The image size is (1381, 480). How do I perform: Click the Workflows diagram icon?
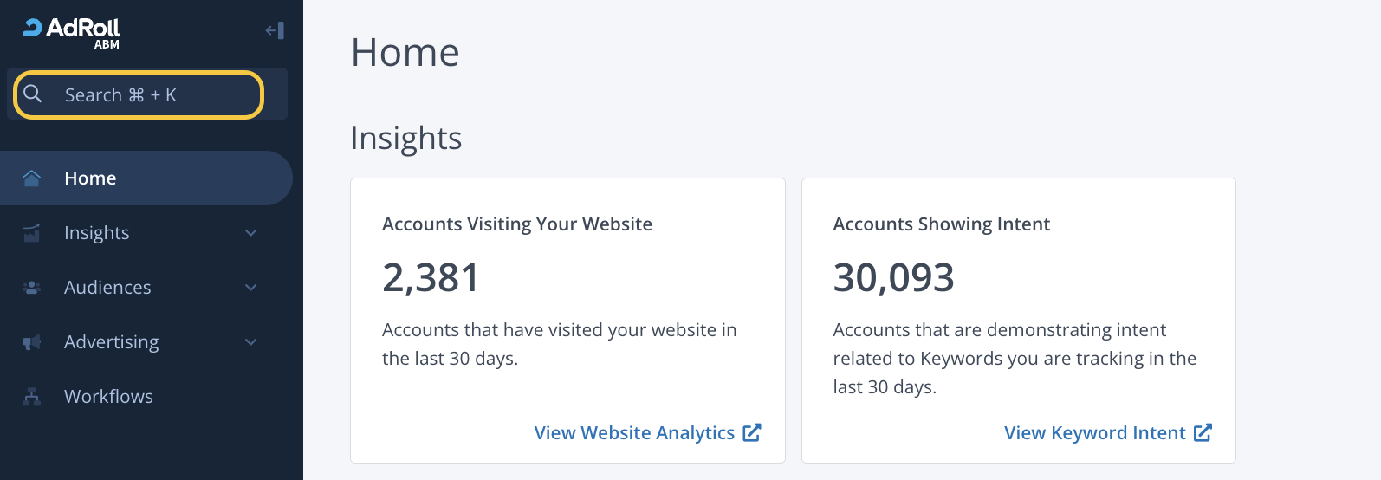(x=32, y=397)
